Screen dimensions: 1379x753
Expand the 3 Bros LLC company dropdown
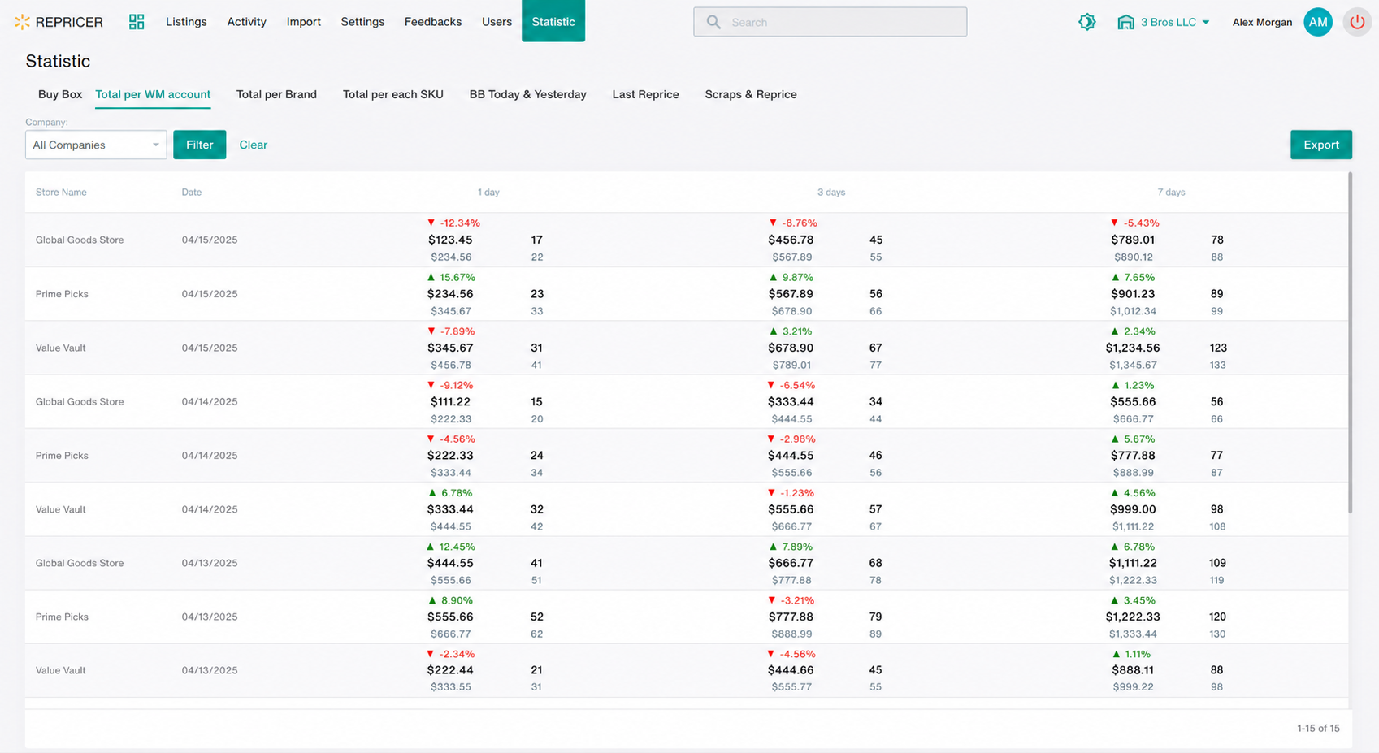click(x=1174, y=22)
